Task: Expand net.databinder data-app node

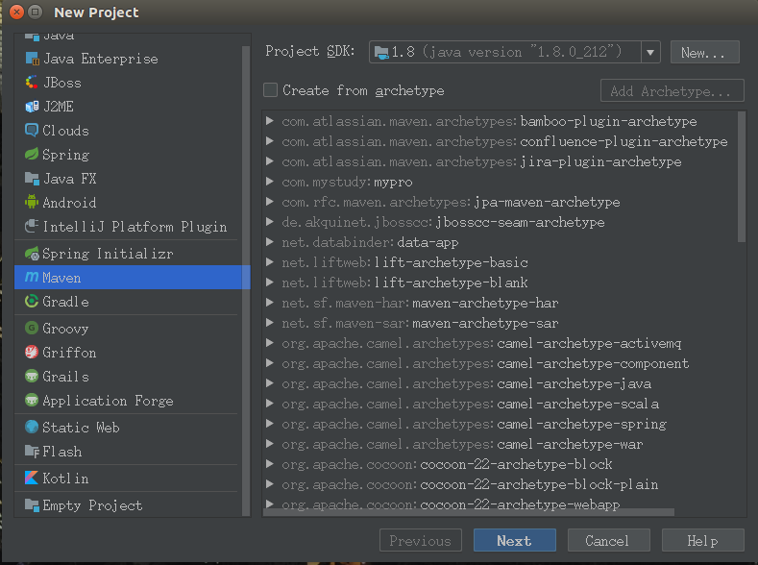Action: tap(270, 242)
